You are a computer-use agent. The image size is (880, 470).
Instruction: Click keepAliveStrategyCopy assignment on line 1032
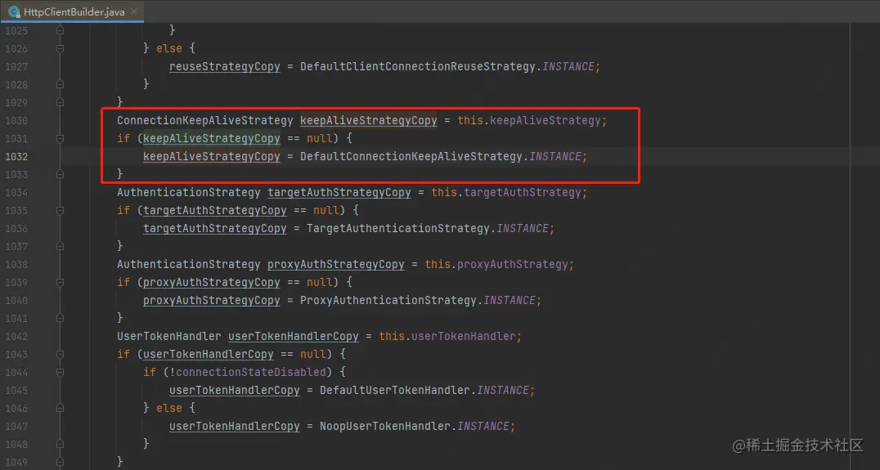pos(212,156)
